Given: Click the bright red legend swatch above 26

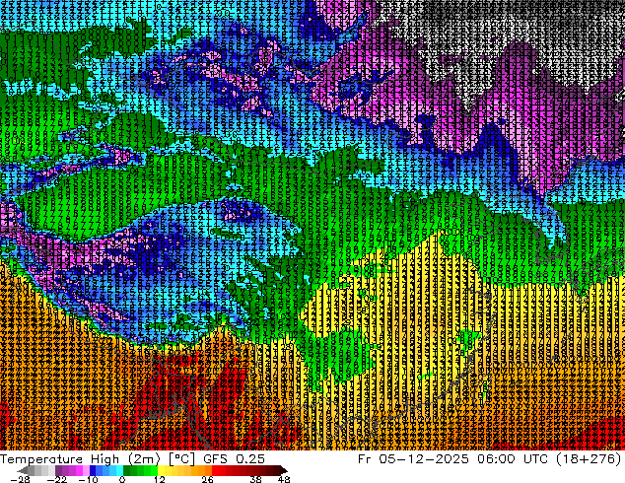Looking at the screenshot, I should pyautogui.click(x=215, y=470).
